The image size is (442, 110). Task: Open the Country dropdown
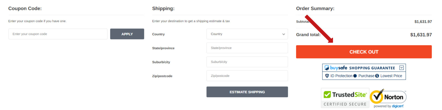coord(247,34)
